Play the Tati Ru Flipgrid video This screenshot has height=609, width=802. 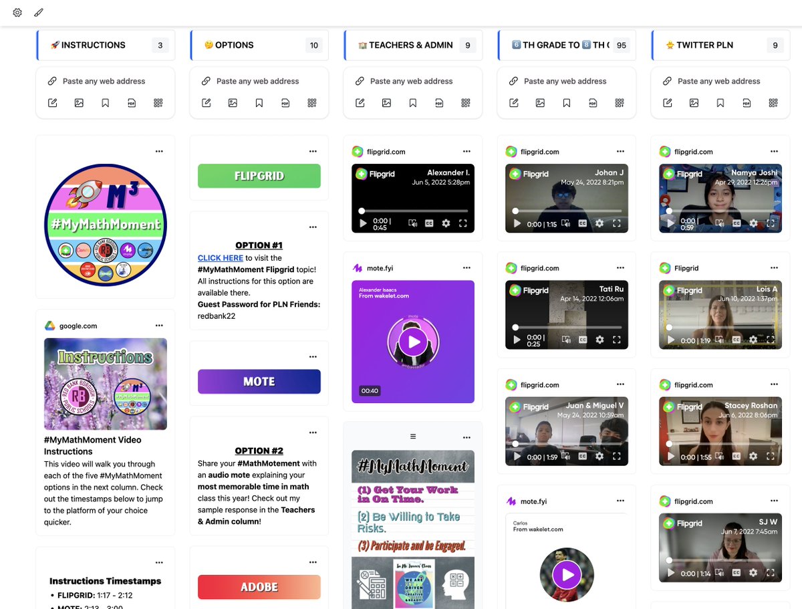(x=517, y=340)
